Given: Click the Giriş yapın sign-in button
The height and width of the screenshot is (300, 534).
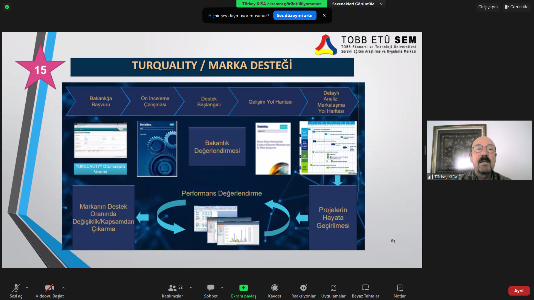Looking at the screenshot, I should click(x=488, y=7).
